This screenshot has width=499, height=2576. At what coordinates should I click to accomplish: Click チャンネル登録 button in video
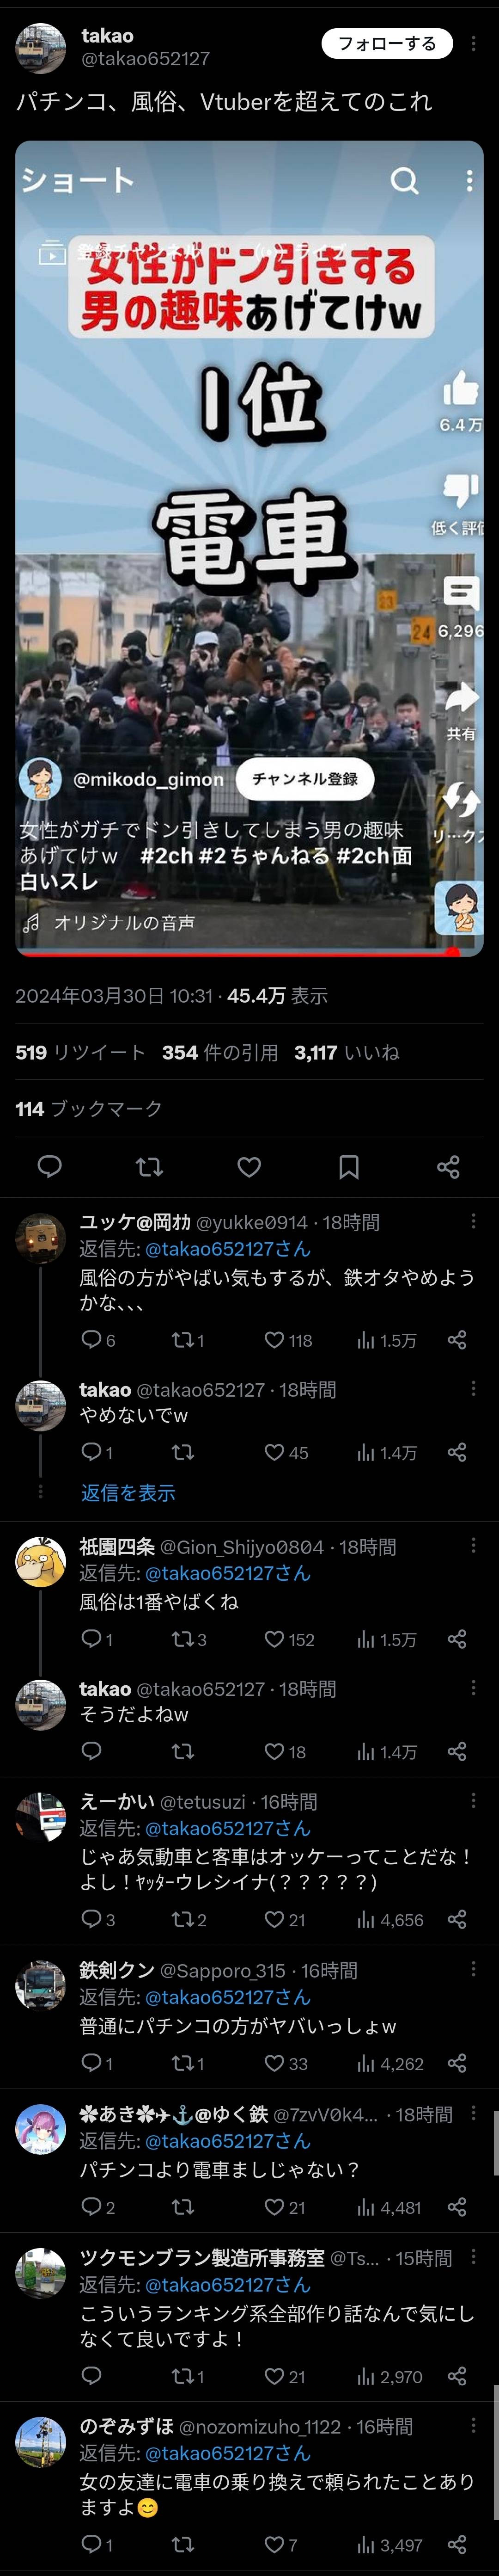pos(305,779)
